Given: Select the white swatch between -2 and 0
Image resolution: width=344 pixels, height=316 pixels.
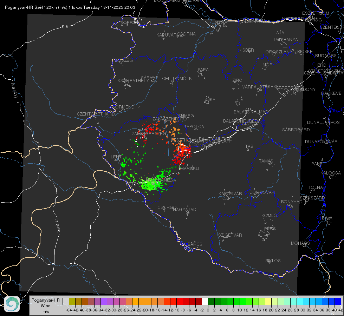Looking at the screenshot, I should (205, 301).
